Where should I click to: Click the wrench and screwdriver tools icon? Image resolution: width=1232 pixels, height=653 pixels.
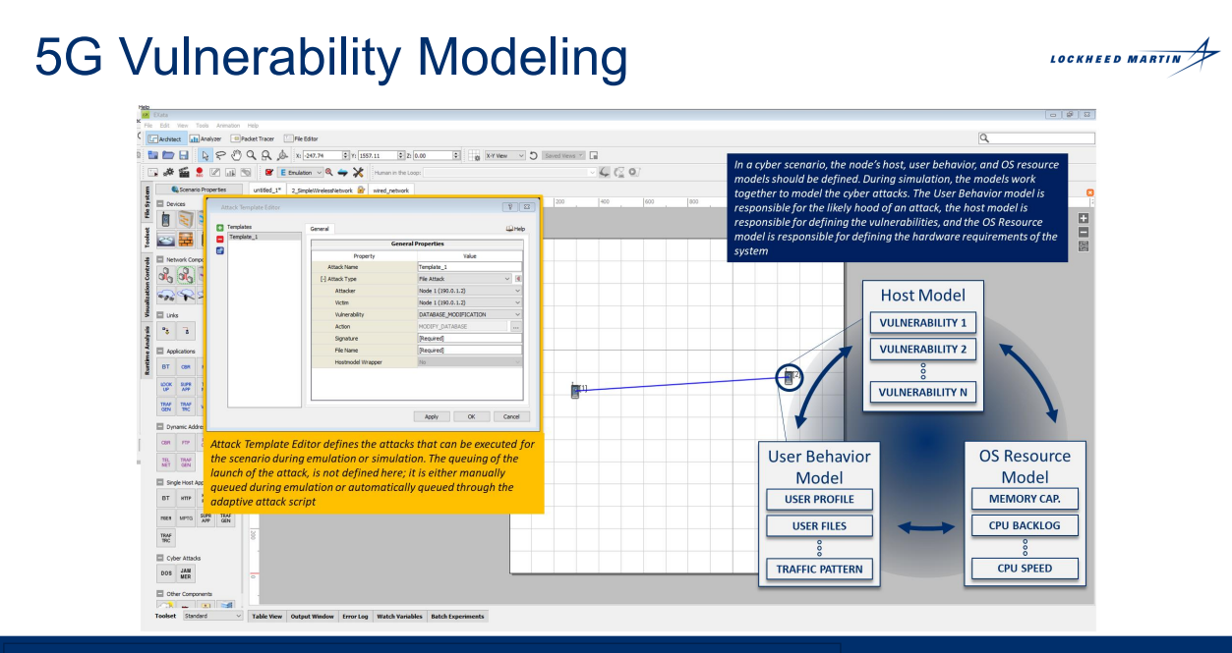(x=358, y=172)
